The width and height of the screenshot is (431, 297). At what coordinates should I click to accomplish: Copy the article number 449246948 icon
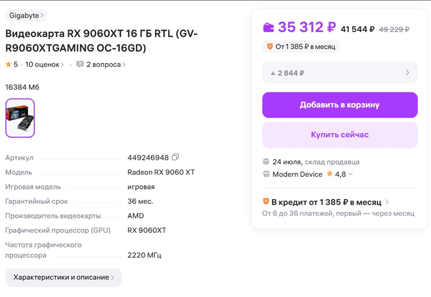175,157
